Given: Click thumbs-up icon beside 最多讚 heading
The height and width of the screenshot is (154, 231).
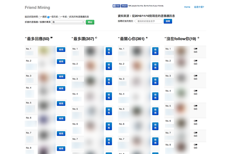Looking at the screenshot, I should point(96,38).
